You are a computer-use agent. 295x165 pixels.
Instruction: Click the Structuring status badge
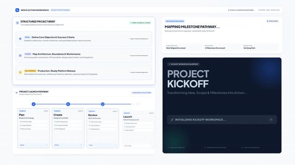click(272, 21)
